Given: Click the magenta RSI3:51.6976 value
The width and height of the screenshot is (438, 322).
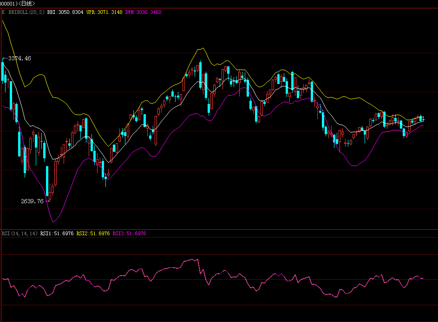Looking at the screenshot, I should coord(129,233).
